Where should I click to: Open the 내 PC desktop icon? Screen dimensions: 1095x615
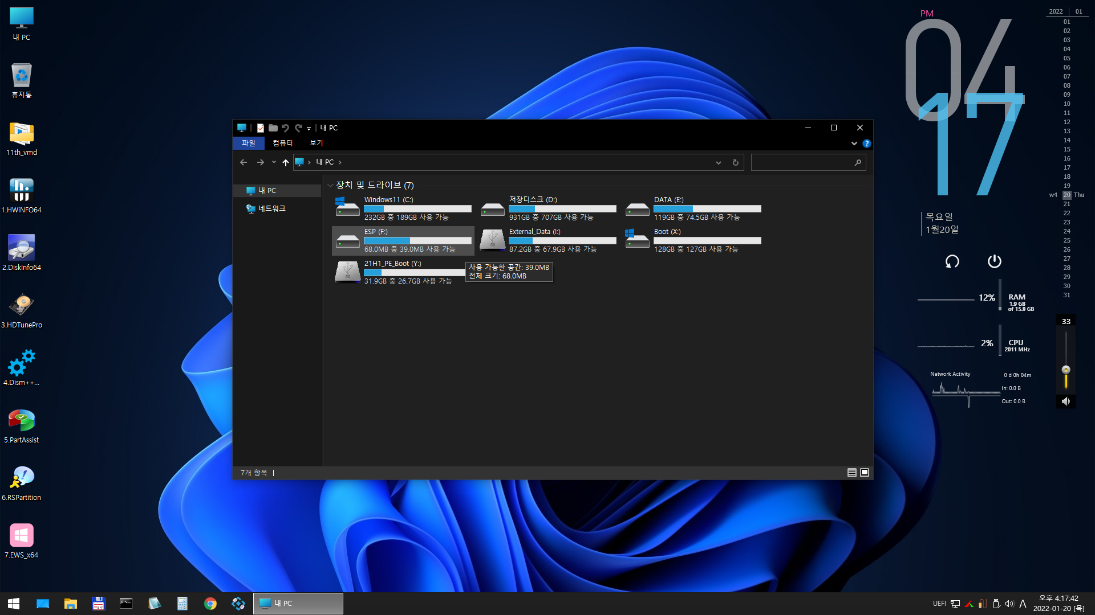coord(22,24)
